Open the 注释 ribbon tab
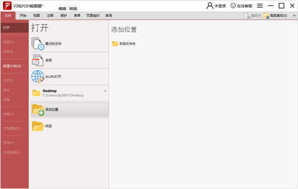The width and height of the screenshot is (298, 189). [50, 15]
